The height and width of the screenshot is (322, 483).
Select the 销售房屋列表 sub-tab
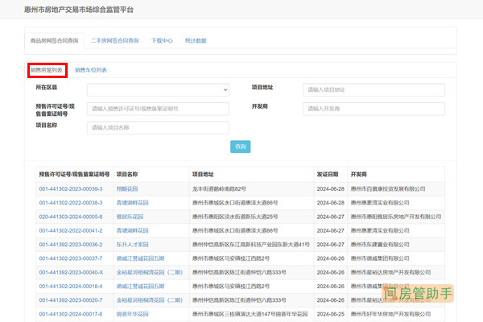click(47, 70)
